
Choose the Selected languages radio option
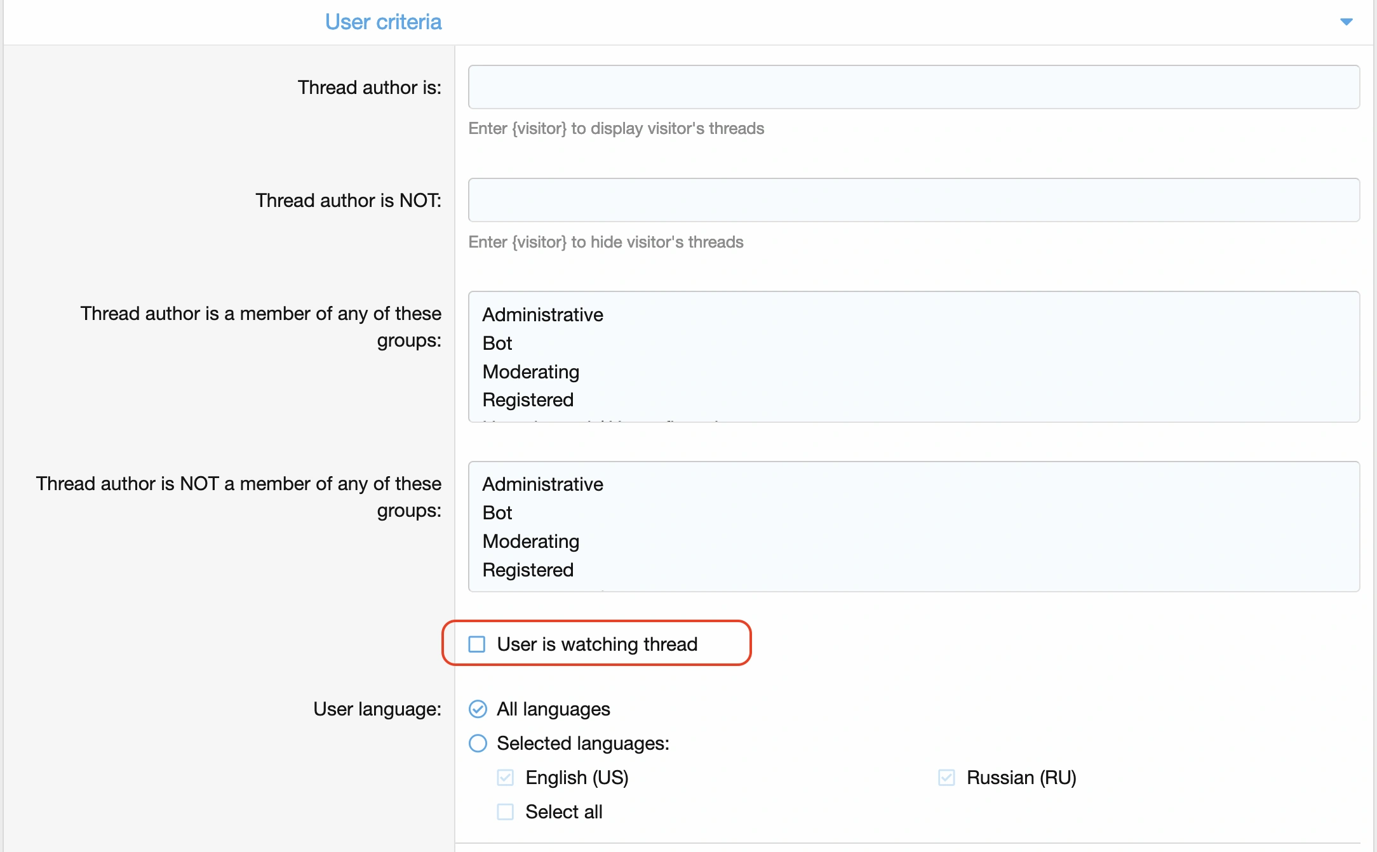click(478, 743)
